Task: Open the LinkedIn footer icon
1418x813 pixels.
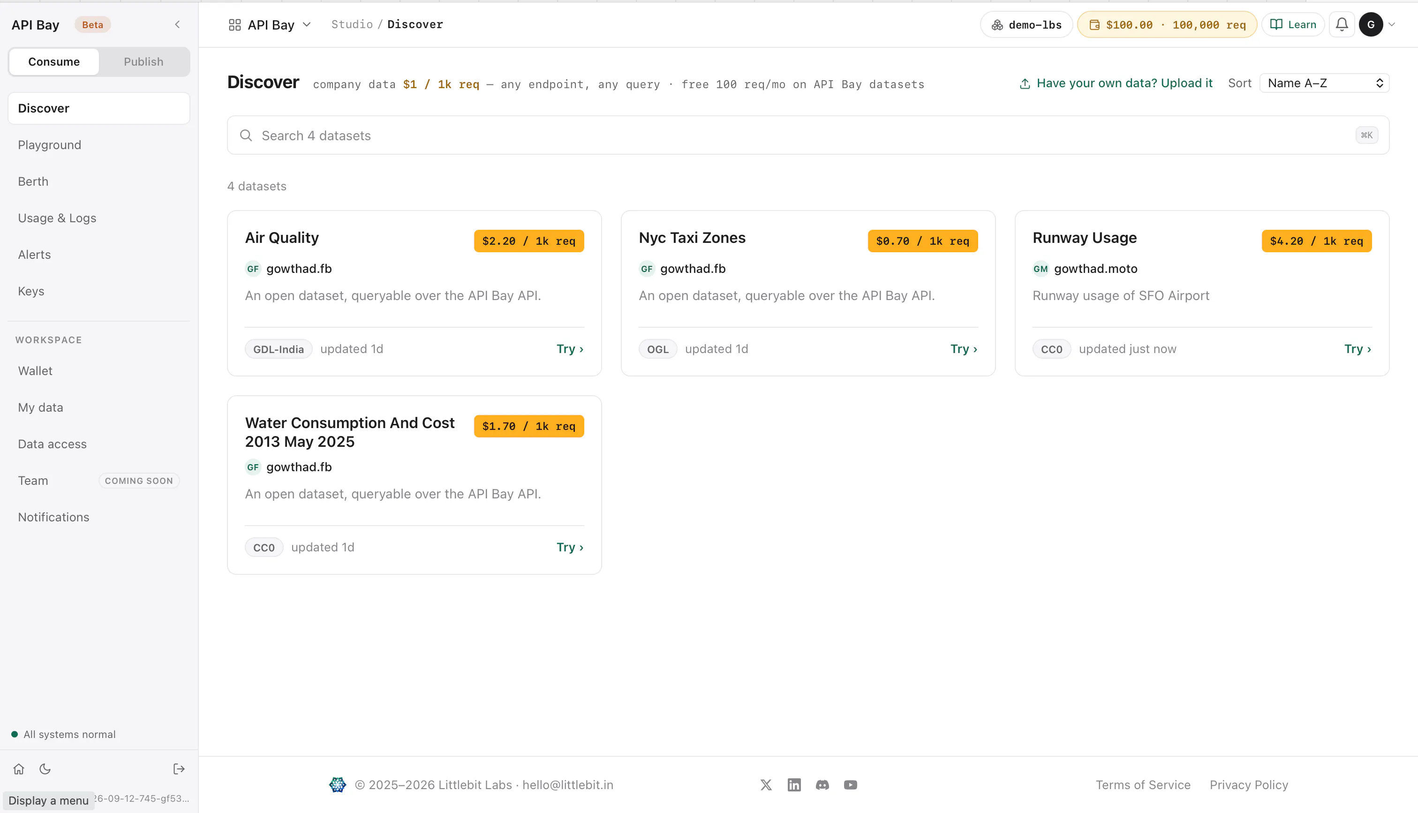Action: pyautogui.click(x=794, y=784)
